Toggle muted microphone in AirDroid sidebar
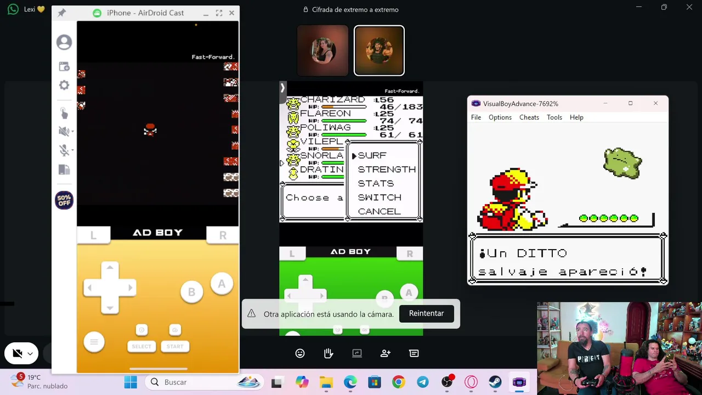Screen dimensions: 702x395 coord(63,150)
